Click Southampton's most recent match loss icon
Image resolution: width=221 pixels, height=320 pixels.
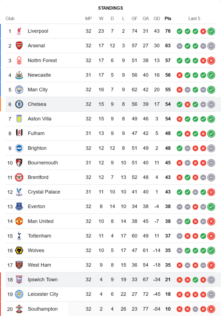[x=211, y=309]
